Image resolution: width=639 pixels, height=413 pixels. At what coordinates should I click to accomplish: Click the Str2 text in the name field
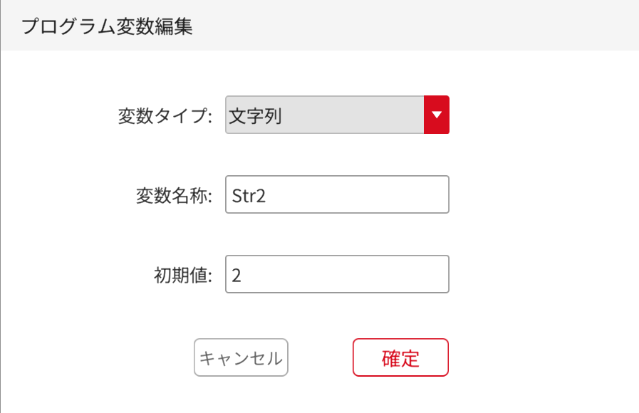pos(249,196)
